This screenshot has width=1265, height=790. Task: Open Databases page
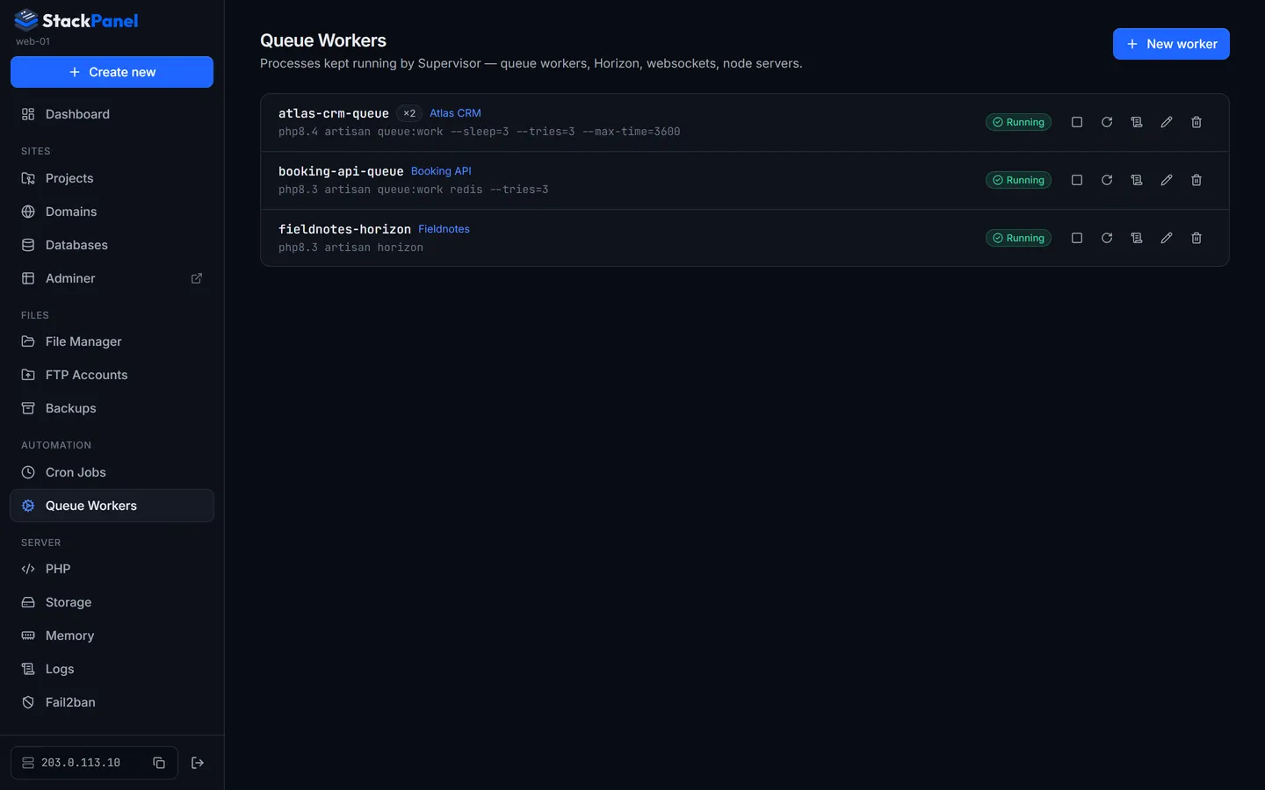112,245
